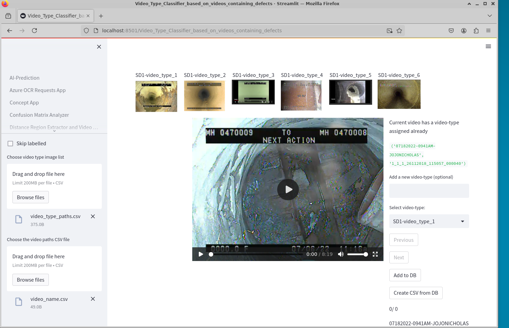
Task: Select the SD1-video_type_5 thumbnail image
Action: (x=350, y=92)
